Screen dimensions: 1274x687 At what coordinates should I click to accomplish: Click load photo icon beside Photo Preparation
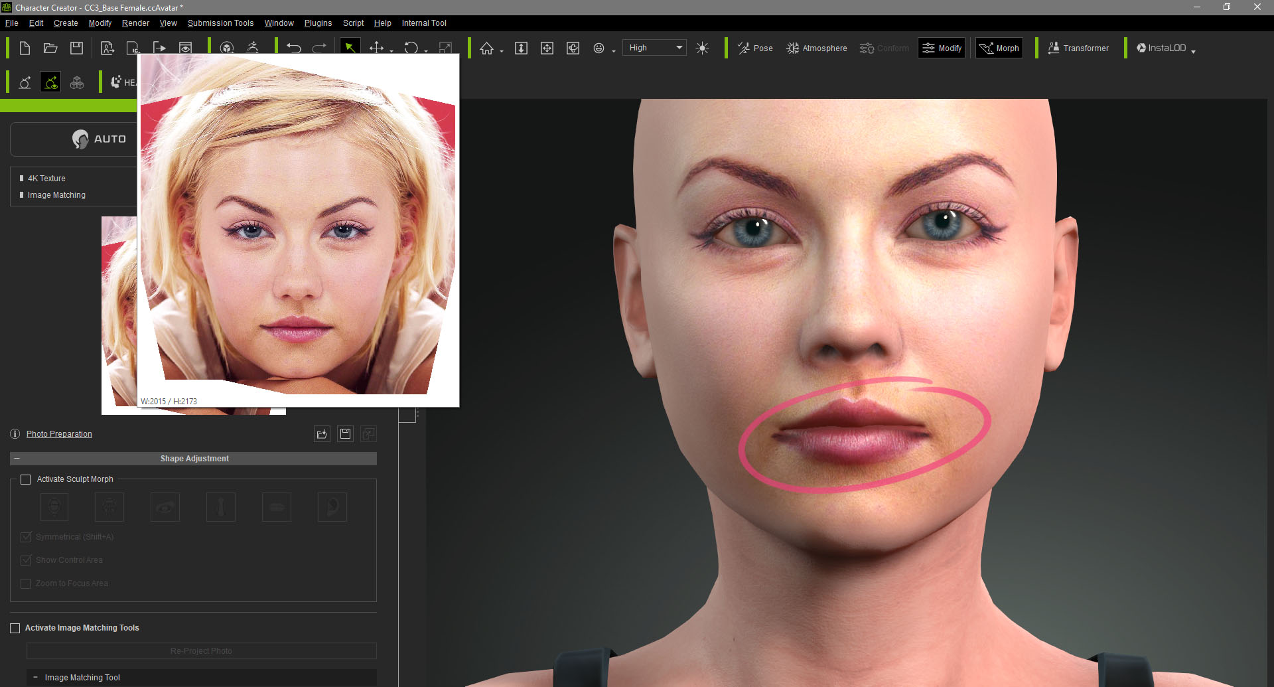[x=322, y=433]
